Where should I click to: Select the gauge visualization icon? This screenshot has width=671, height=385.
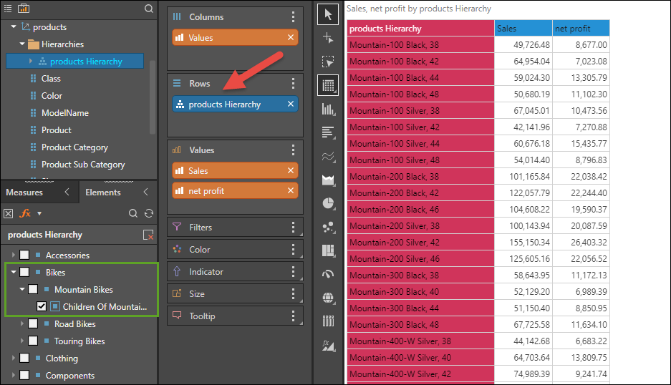328,274
